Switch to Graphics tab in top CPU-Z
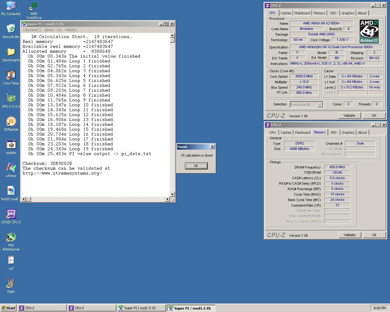 [348, 13]
